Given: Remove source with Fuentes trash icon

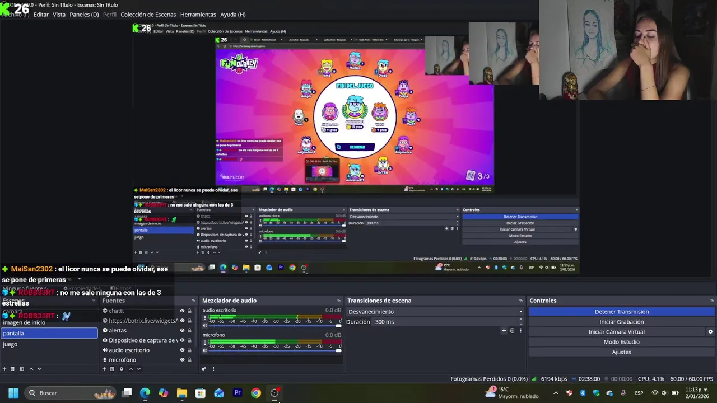Looking at the screenshot, I should tap(112, 369).
